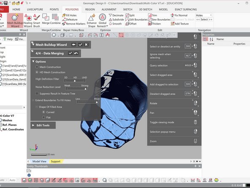Close the Entity Thumbnails panel
Screen dimensions: 250x188
(x=199, y=166)
